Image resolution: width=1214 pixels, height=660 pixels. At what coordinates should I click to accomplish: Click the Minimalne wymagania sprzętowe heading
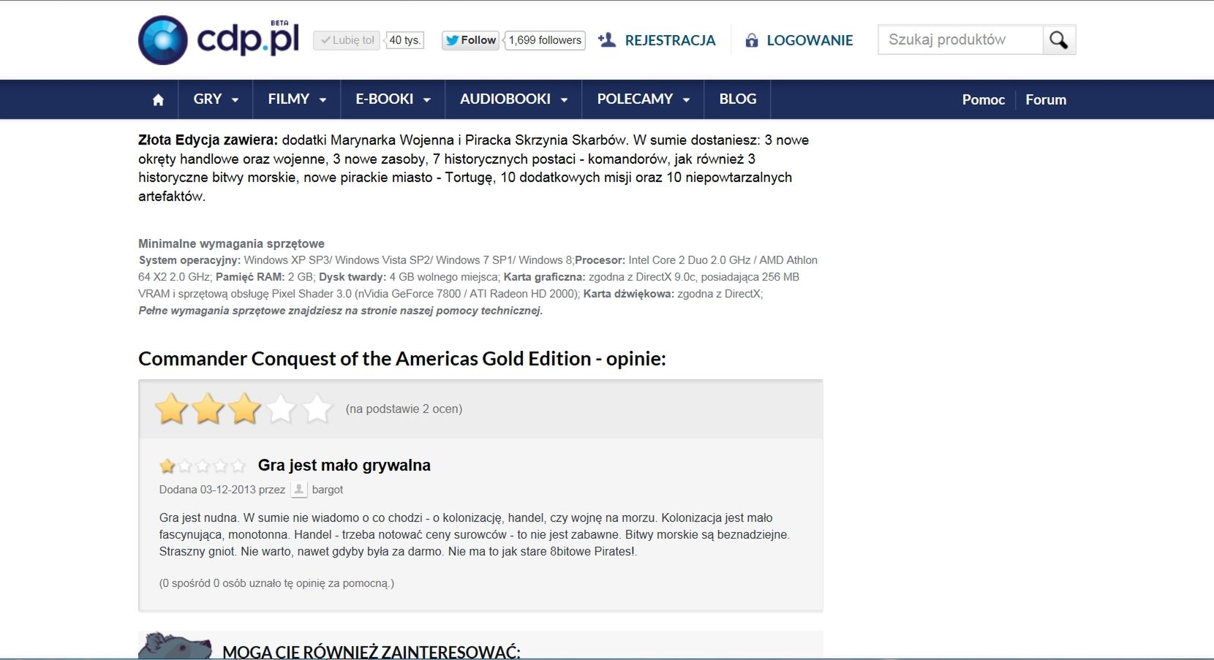231,243
